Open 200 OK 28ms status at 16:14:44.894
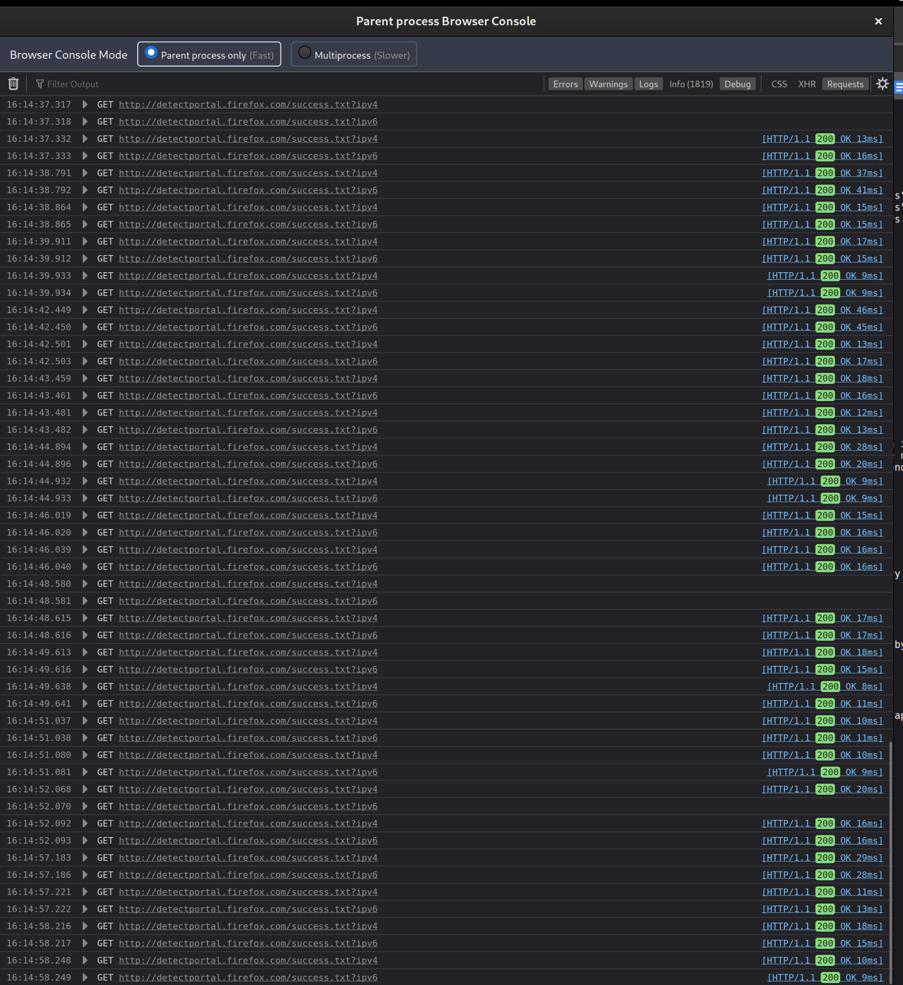The height and width of the screenshot is (985, 903). [x=823, y=447]
